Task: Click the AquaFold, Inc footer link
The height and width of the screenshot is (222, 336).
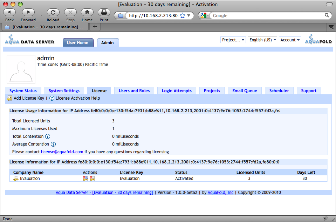Action: coord(220,193)
